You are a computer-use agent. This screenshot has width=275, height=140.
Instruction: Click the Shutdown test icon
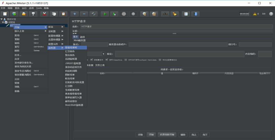coord(133,14)
